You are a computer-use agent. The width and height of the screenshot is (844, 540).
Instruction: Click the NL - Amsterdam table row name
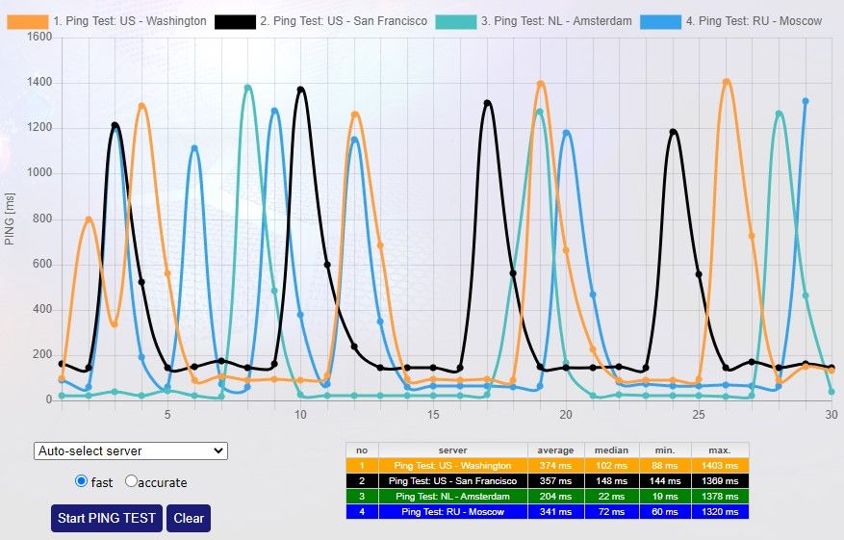[452, 496]
